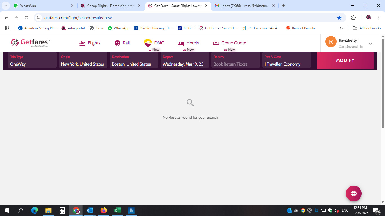Click the Getfares logo
Viewport: 385px width, 216px height.
point(30,43)
